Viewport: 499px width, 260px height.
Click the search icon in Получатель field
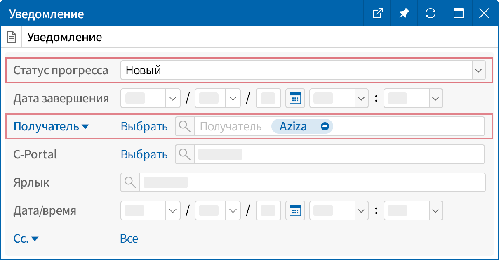[x=184, y=126]
